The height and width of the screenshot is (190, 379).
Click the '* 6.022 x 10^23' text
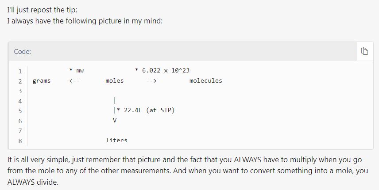(x=162, y=70)
